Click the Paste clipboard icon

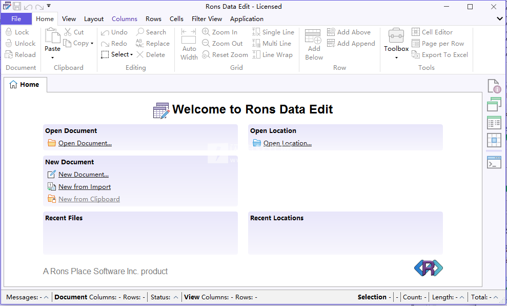52,35
